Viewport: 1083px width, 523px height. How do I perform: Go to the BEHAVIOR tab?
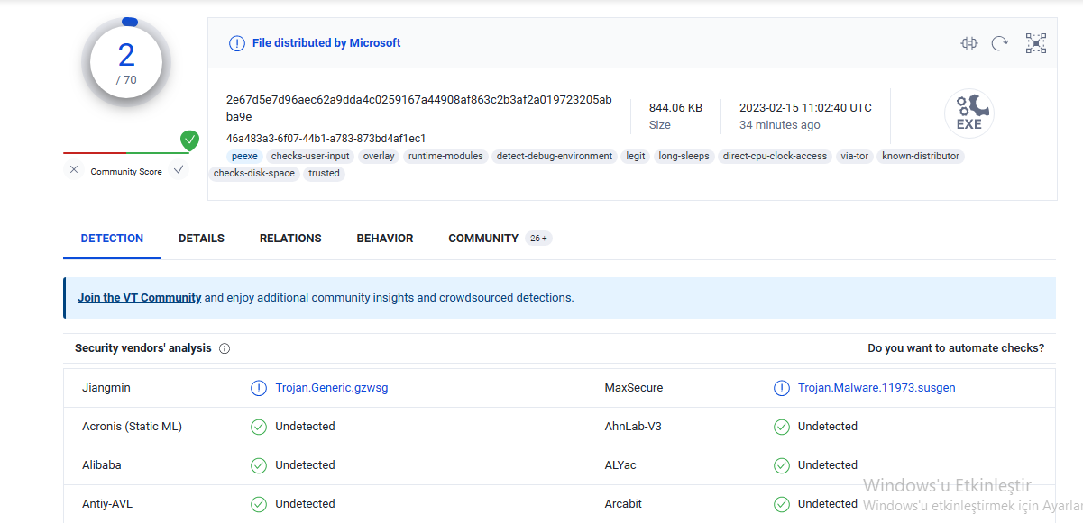click(385, 239)
